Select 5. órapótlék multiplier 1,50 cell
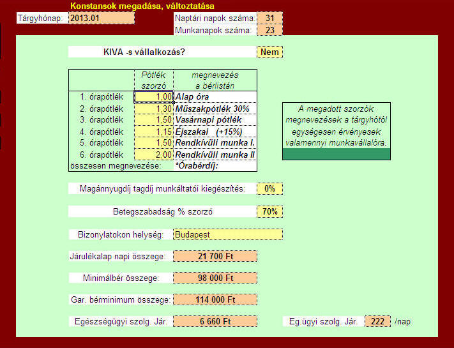 click(x=153, y=143)
